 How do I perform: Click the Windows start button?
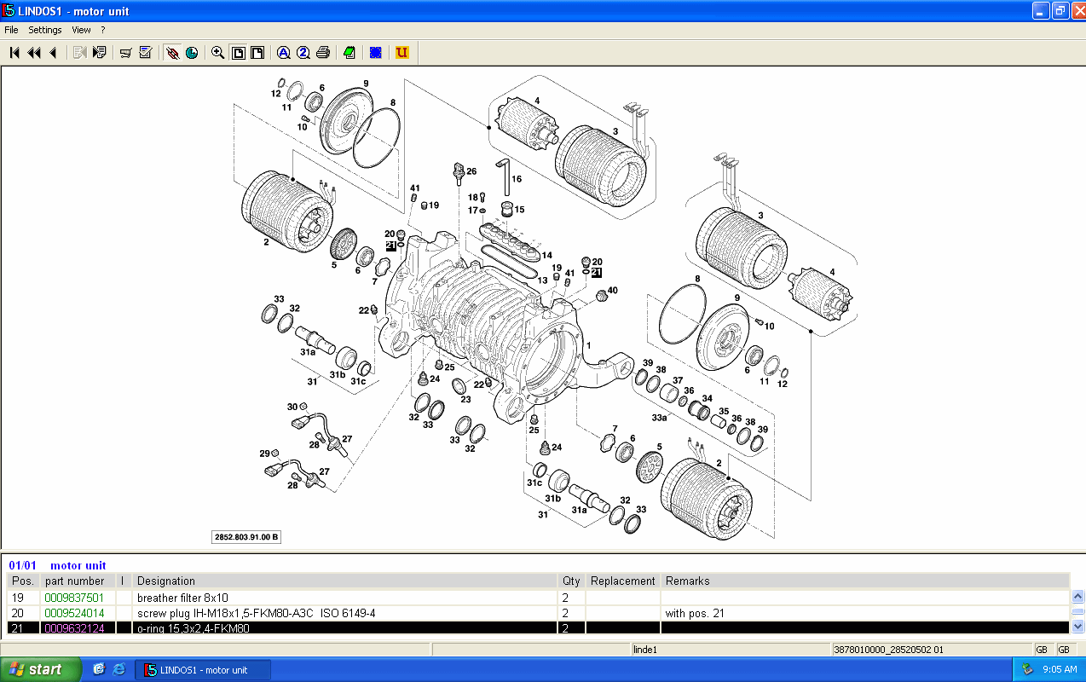pos(41,669)
